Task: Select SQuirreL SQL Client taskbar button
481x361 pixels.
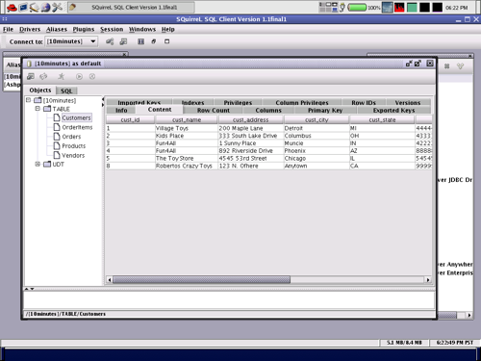Action: point(131,7)
